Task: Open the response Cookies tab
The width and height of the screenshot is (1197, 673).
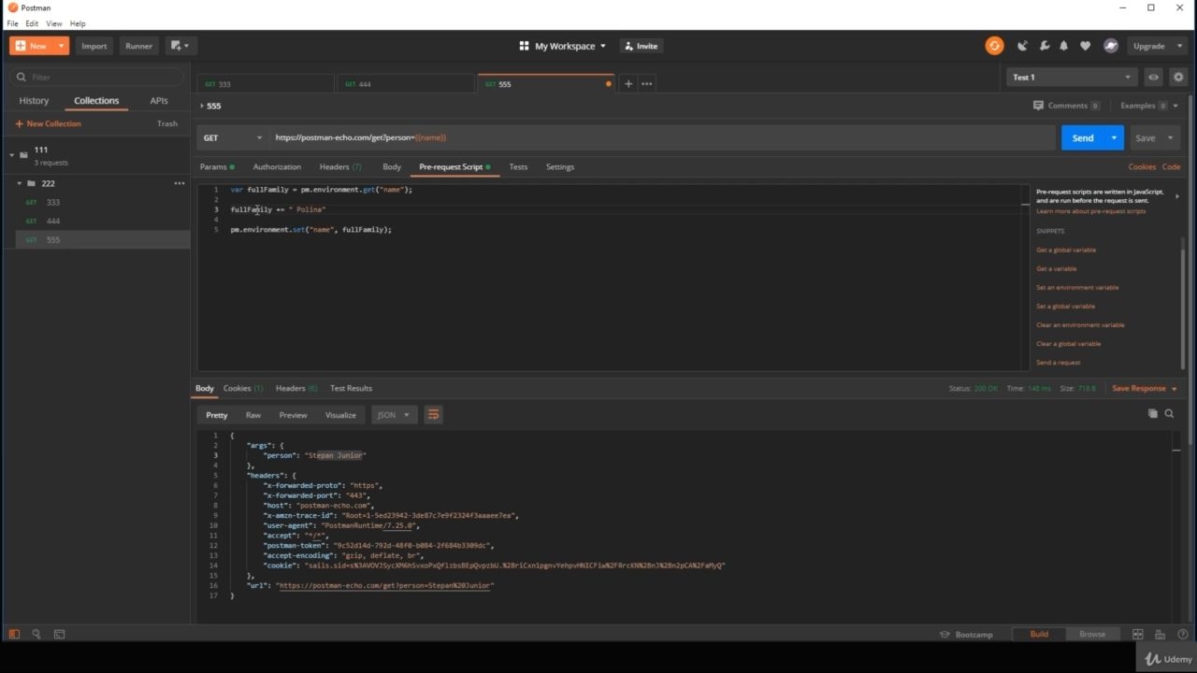Action: (x=243, y=388)
